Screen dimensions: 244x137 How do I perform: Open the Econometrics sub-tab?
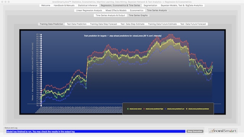click(x=136, y=10)
